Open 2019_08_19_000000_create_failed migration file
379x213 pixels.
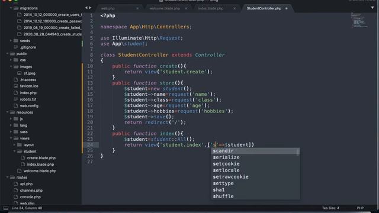point(53,28)
